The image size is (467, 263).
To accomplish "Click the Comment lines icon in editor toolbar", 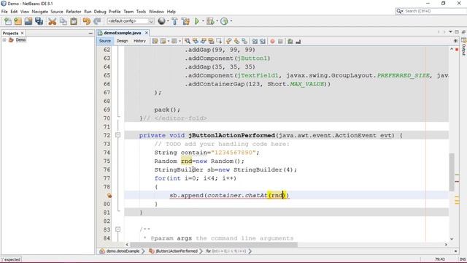I will click(290, 41).
